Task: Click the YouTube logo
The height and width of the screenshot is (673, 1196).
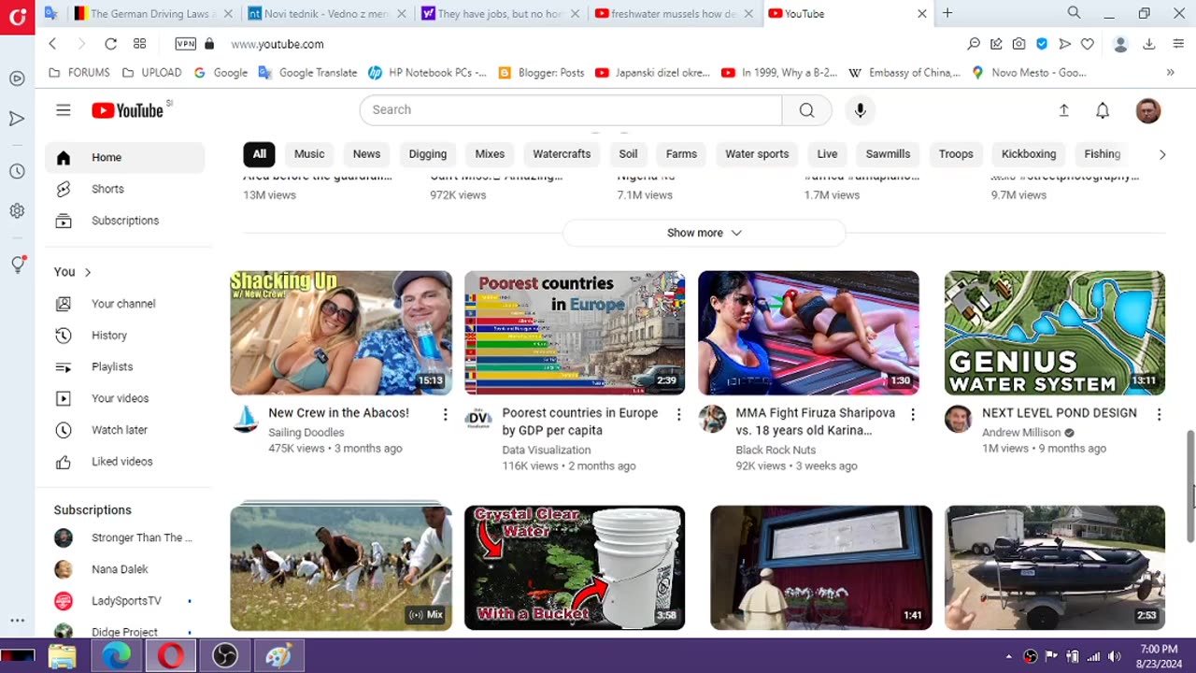Action: coord(128,110)
